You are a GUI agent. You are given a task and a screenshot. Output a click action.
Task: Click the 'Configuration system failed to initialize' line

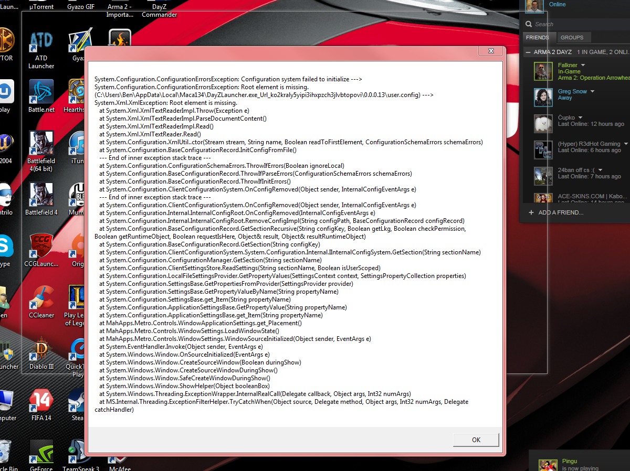click(228, 79)
